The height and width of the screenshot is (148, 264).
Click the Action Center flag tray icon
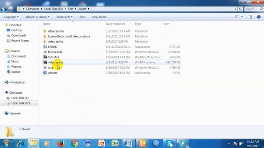click(235, 144)
